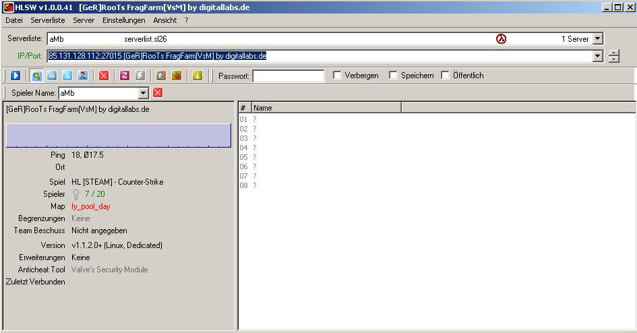637x333 pixels.
Task: Show players with the person icon
Action: (82, 75)
